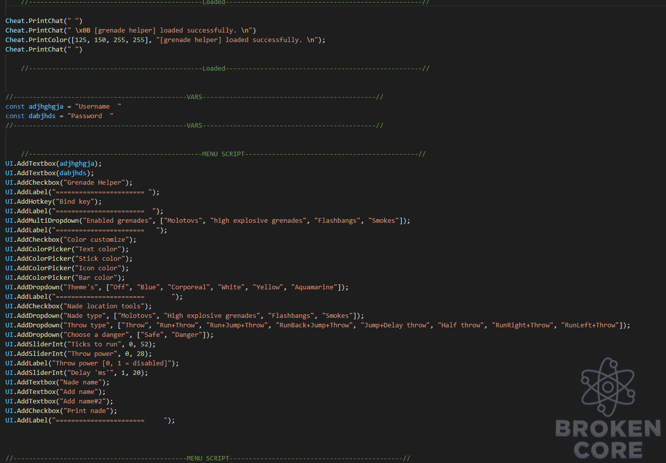The height and width of the screenshot is (463, 666).
Task: Click the const adjhghgja "Username" declaration
Action: [x=63, y=106]
